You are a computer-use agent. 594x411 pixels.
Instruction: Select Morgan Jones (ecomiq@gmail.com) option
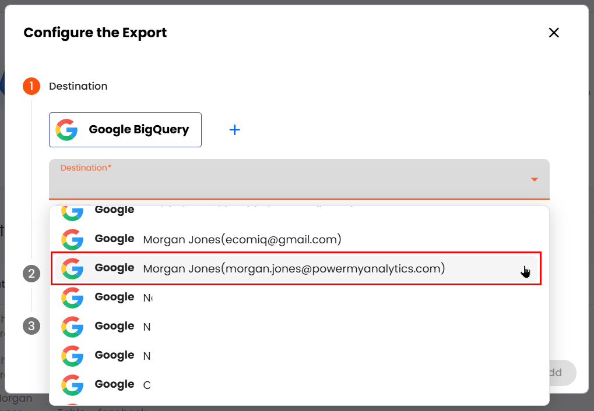[242, 239]
